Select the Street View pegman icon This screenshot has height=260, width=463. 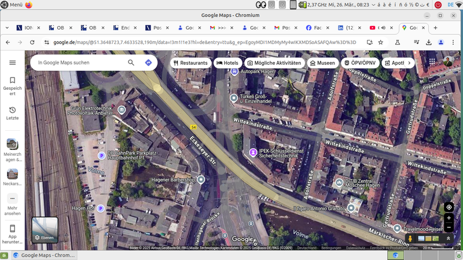click(410, 239)
